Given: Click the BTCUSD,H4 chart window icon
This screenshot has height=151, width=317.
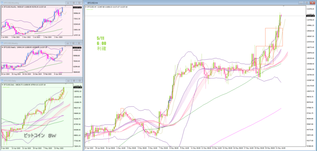Looking at the screenshot, I should pyautogui.click(x=86, y=3).
